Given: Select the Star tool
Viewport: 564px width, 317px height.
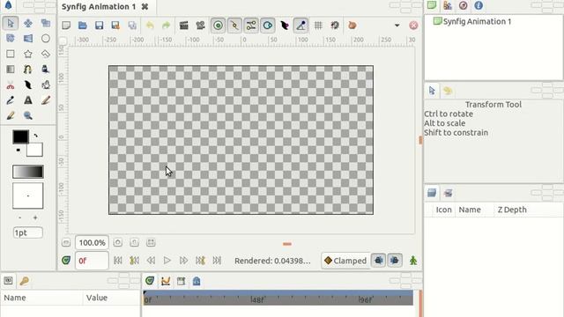Looking at the screenshot, I should pyautogui.click(x=27, y=54).
